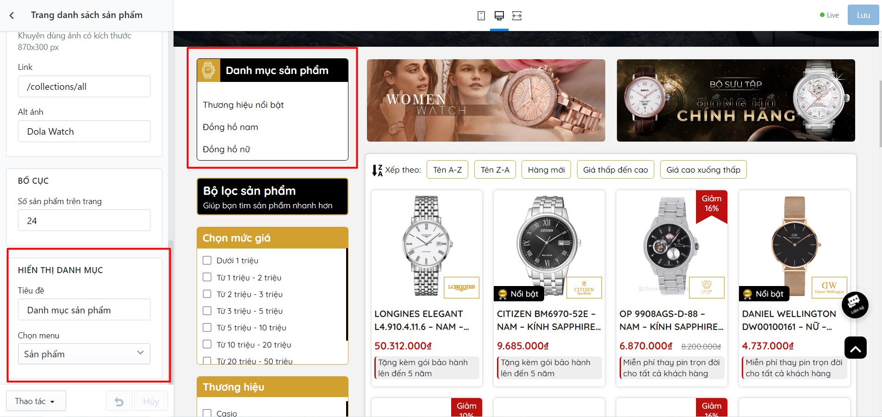
Task: Click the back-to-top arrow button
Action: pos(856,348)
